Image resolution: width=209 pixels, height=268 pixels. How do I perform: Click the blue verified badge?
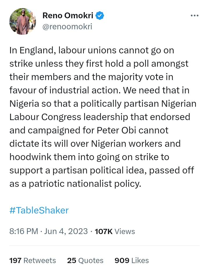point(100,16)
